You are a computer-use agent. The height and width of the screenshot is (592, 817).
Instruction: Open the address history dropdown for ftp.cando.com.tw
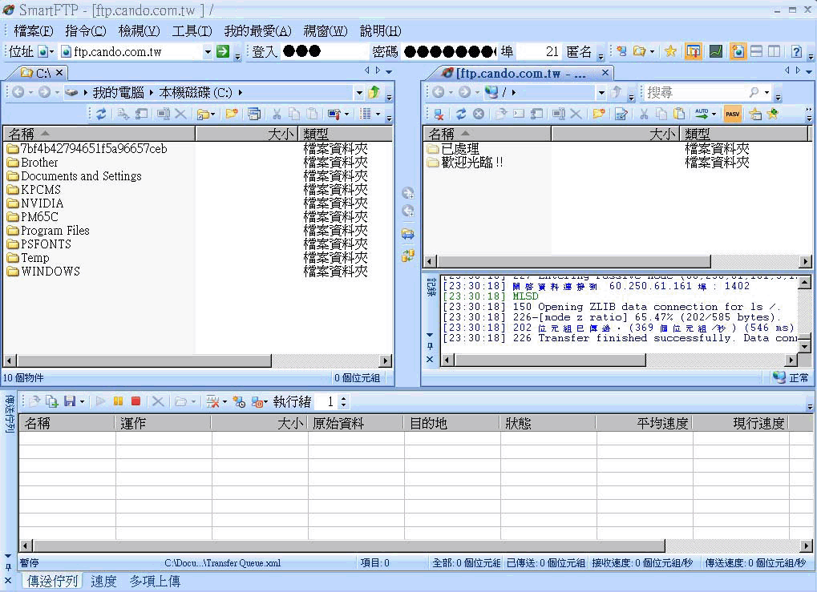[x=208, y=51]
